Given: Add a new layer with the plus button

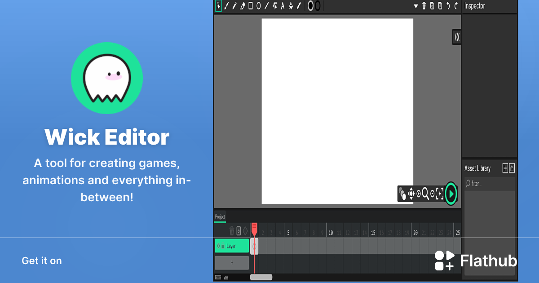Looking at the screenshot, I should [231, 263].
